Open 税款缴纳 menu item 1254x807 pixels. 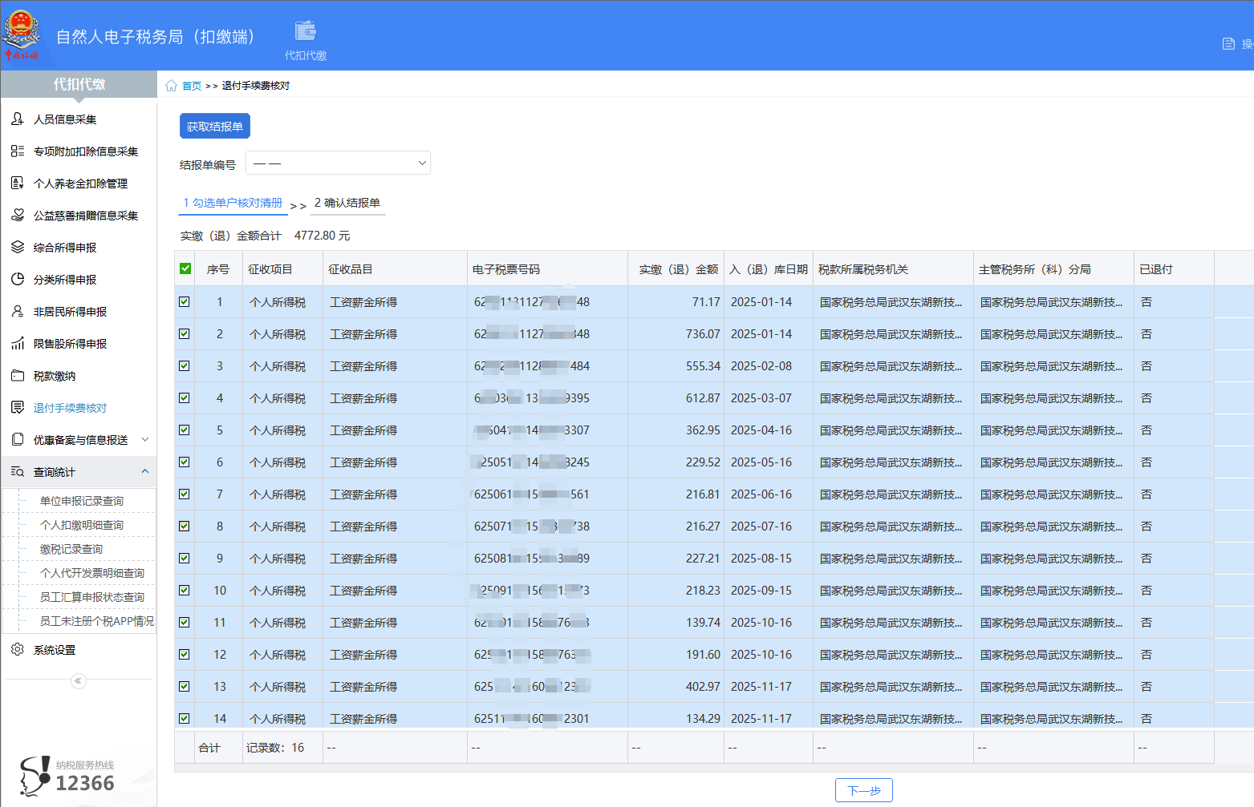79,375
